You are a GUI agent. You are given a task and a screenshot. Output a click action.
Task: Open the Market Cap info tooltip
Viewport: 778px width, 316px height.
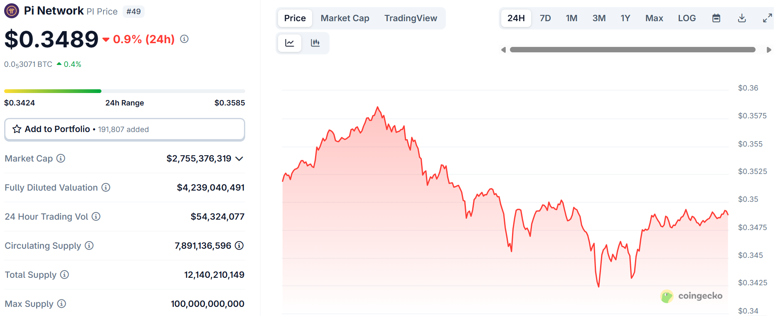[x=61, y=158]
